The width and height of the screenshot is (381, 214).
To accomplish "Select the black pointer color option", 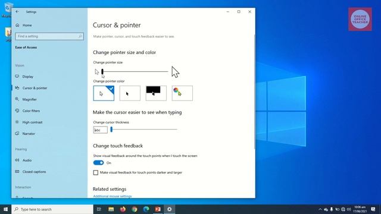I will (x=130, y=93).
